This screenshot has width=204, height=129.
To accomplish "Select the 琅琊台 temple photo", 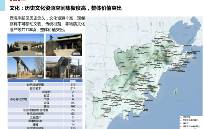I will [64, 45].
